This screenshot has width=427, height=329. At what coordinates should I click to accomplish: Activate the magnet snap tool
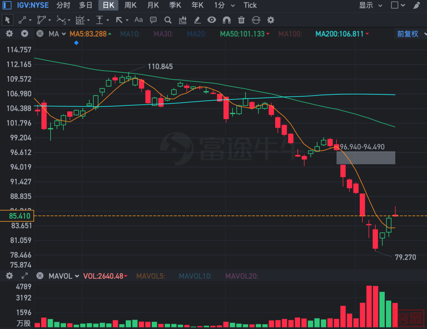click(x=227, y=20)
